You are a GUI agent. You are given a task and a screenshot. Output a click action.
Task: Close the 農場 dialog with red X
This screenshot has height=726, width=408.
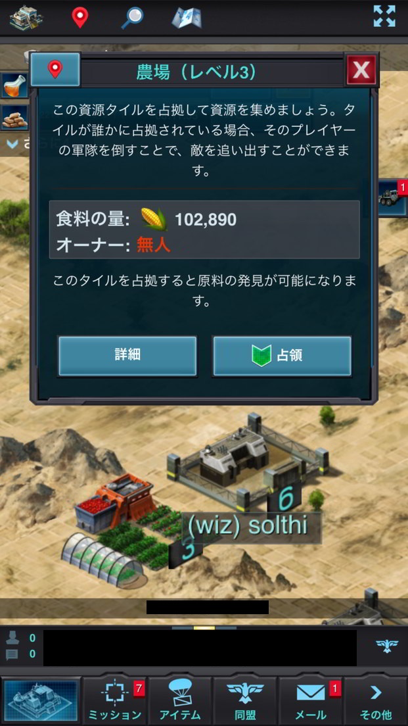click(x=361, y=70)
